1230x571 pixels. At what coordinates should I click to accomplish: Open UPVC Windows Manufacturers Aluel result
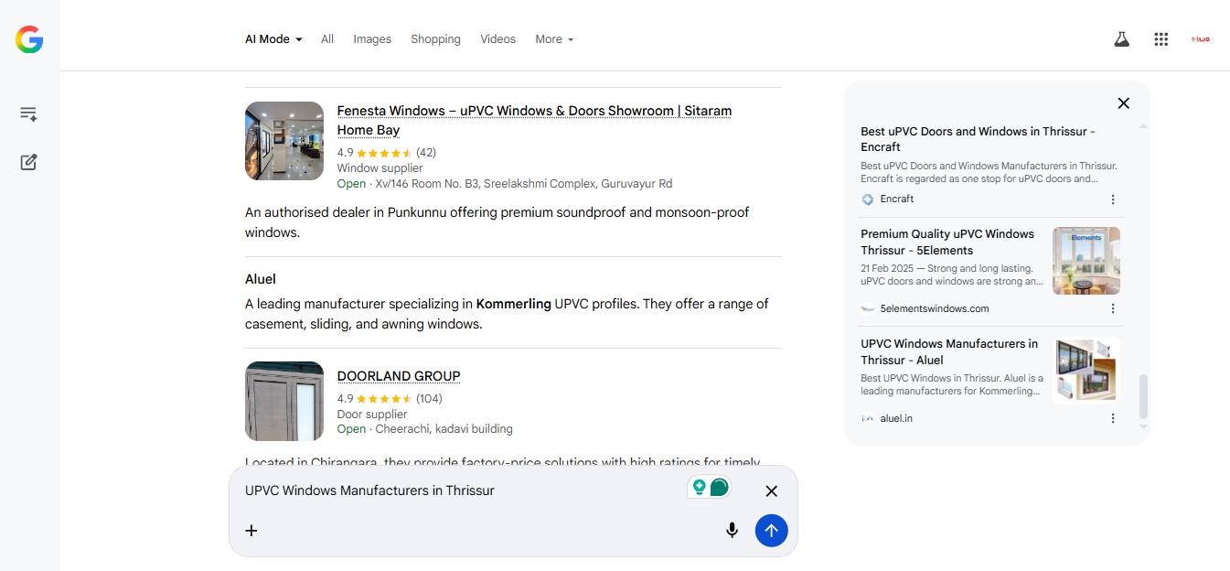(949, 351)
